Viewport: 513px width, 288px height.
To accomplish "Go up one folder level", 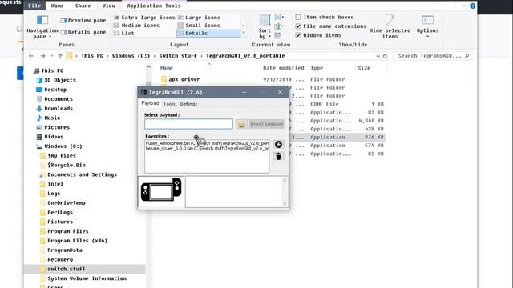I will coord(60,56).
